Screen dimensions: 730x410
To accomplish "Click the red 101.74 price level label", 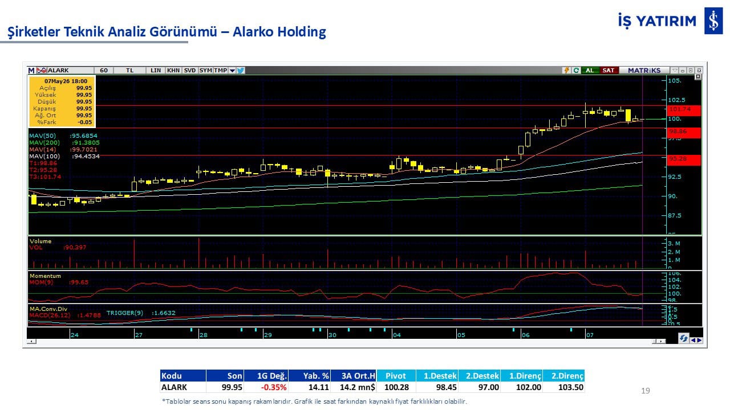I will 683,109.
